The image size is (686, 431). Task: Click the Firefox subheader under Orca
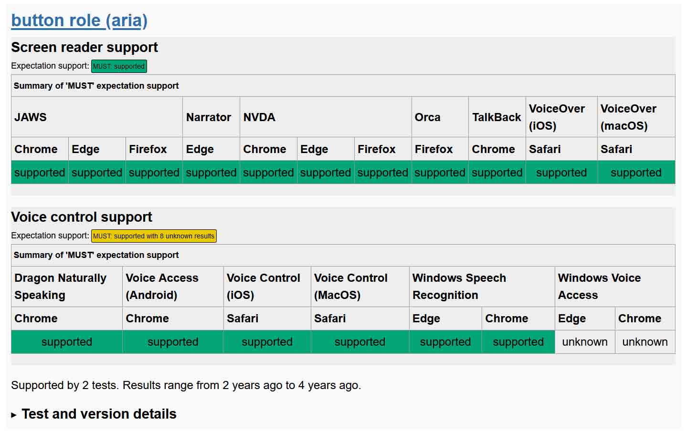click(440, 149)
